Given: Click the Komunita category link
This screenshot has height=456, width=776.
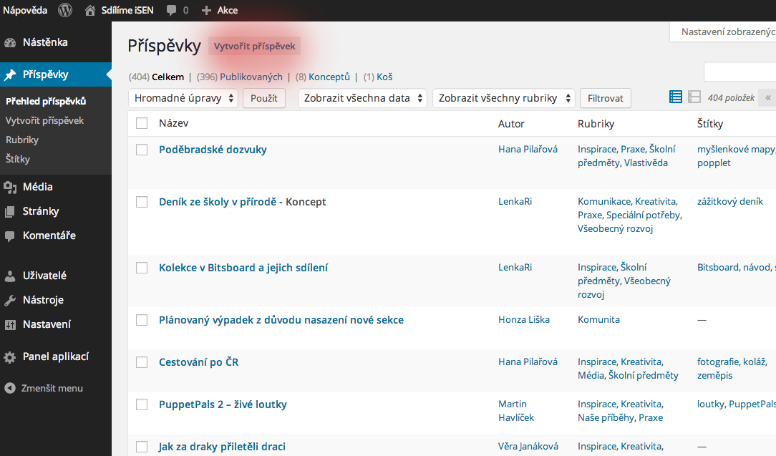Looking at the screenshot, I should point(599,320).
